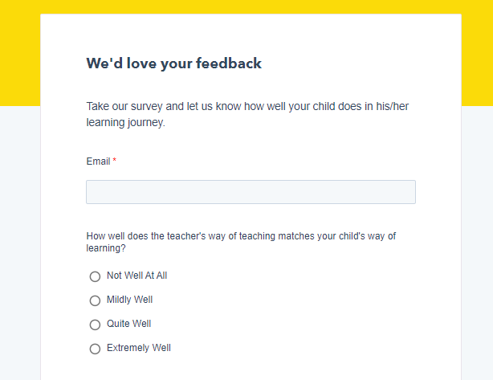Click the Email input field
Viewport: 493px width, 380px height.
[x=251, y=192]
